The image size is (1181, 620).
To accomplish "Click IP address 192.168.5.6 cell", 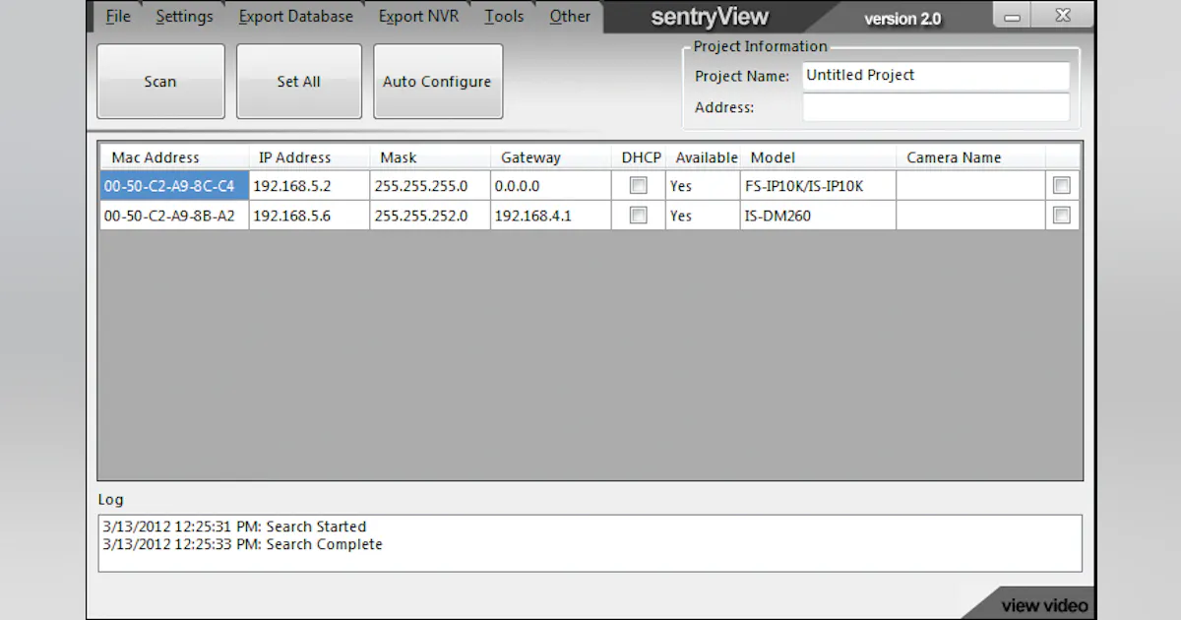I will pos(309,215).
